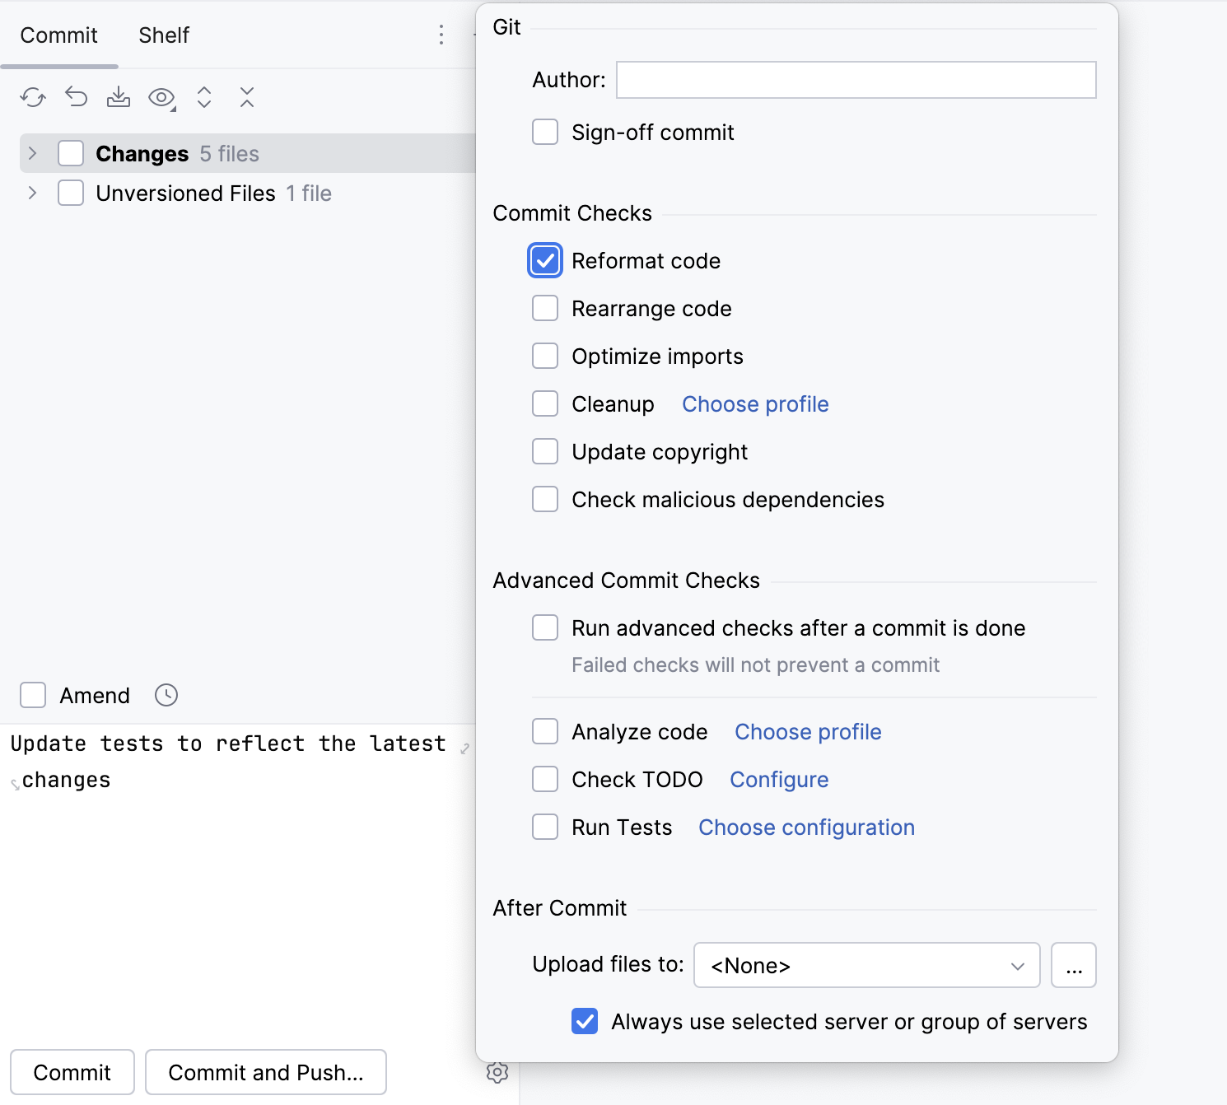
Task: Click inside the commit message field
Action: pos(231,761)
